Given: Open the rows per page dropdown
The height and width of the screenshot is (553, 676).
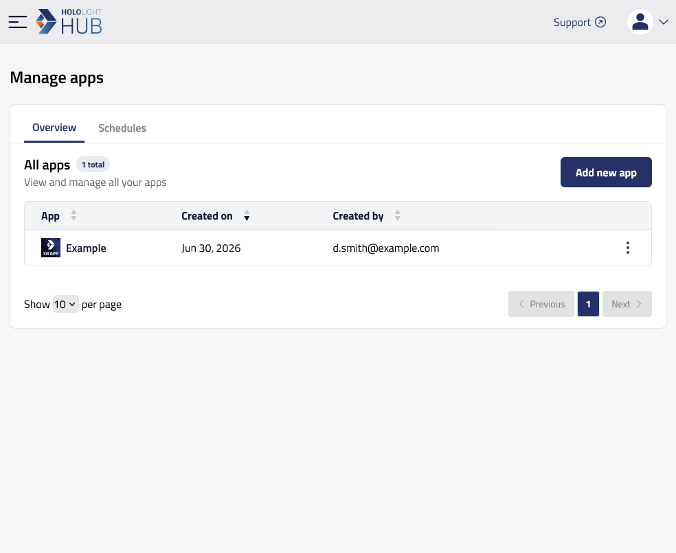Looking at the screenshot, I should 65,304.
